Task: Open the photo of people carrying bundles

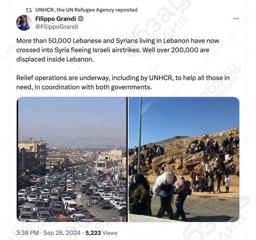Action: tap(184, 159)
